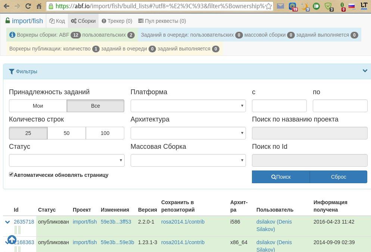Bookmark this page with the star icon
371x252 pixels.
click(x=268, y=6)
